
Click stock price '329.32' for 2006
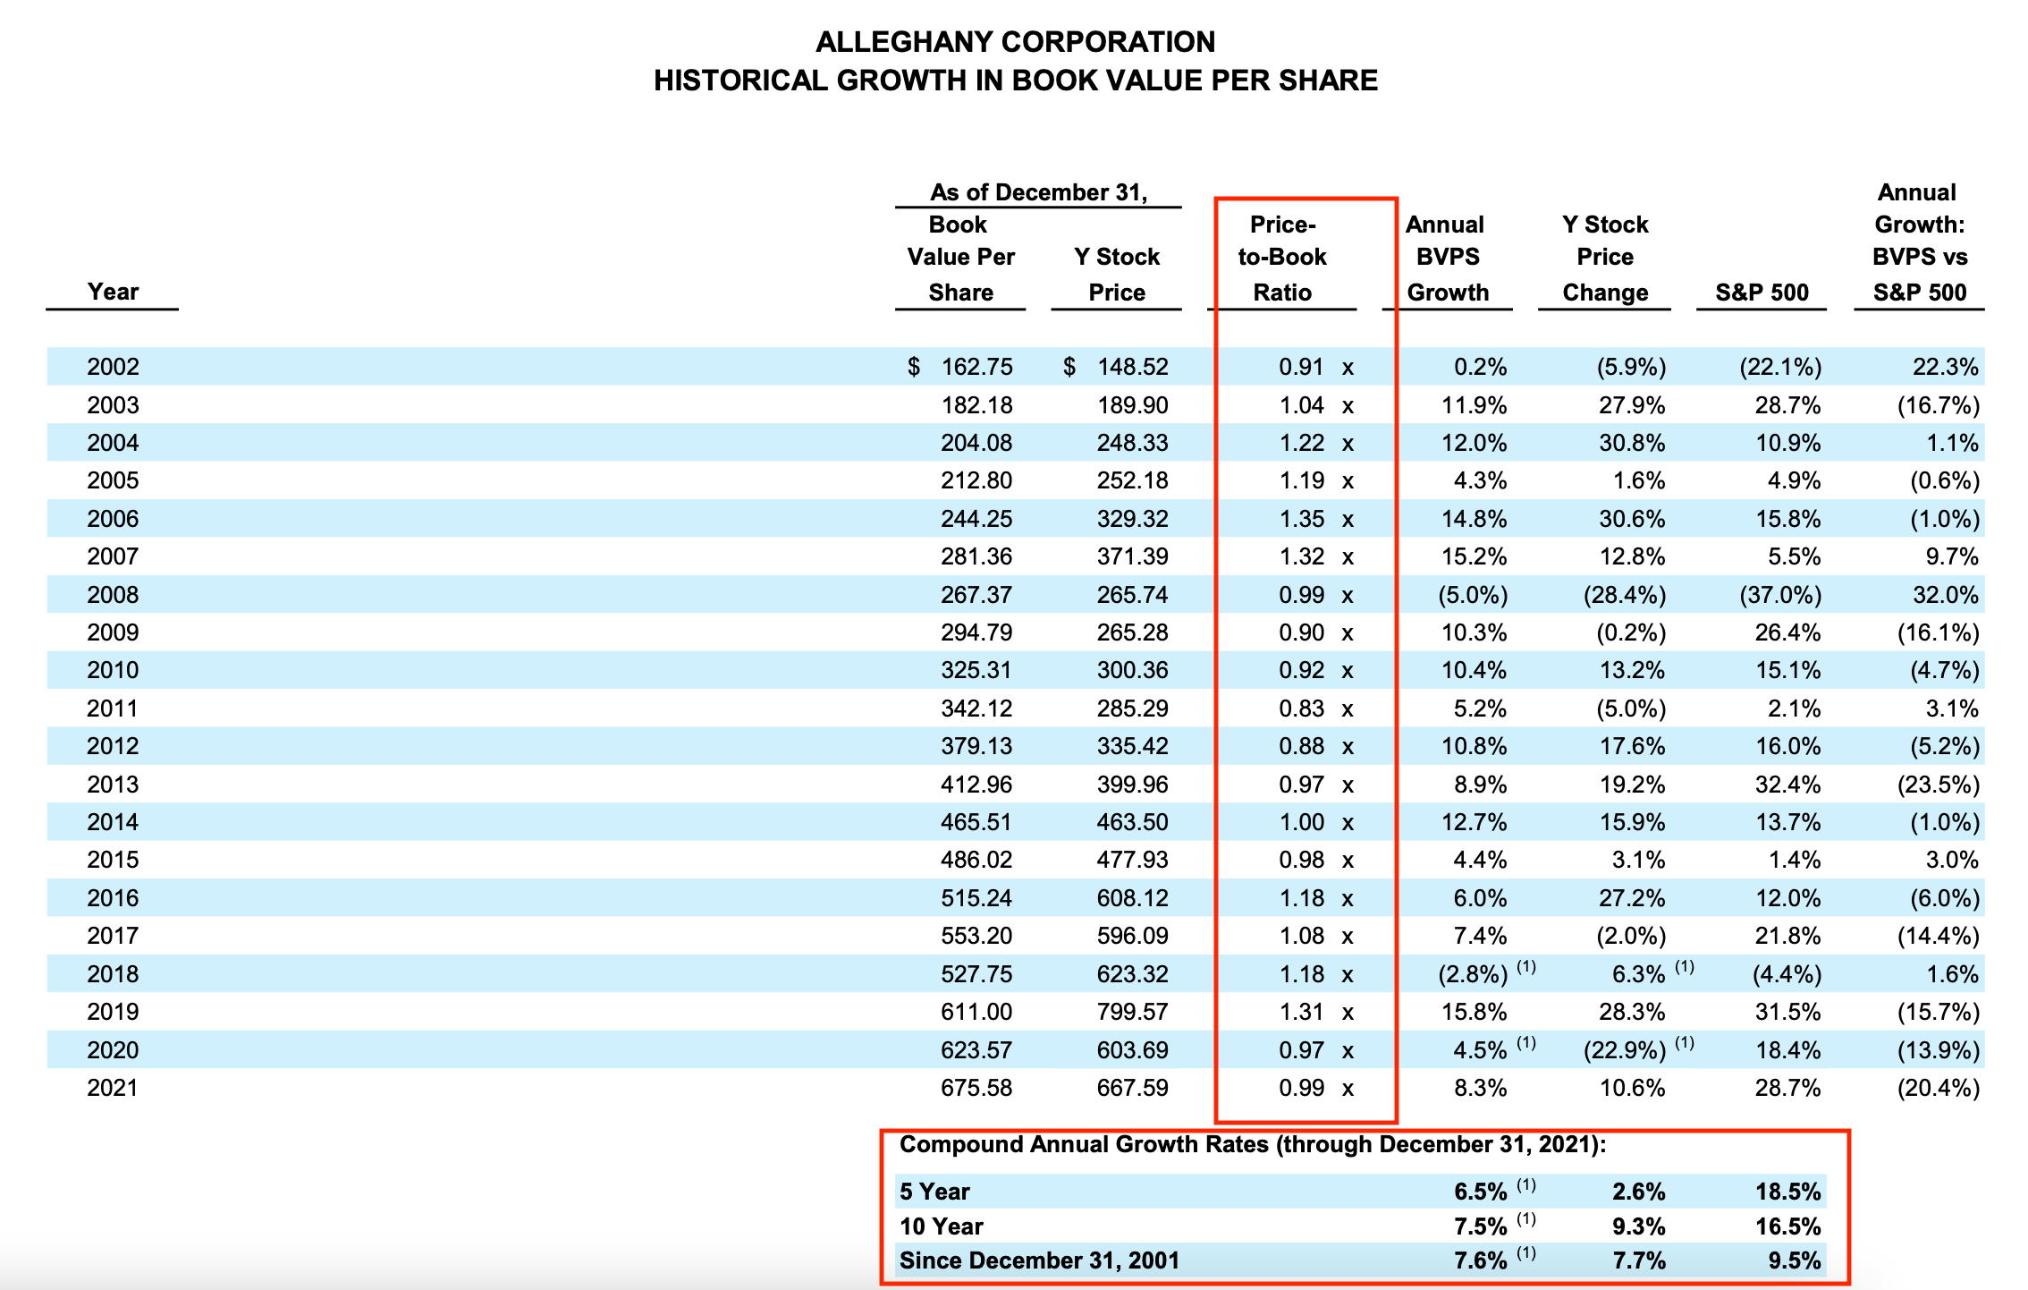point(1133,519)
